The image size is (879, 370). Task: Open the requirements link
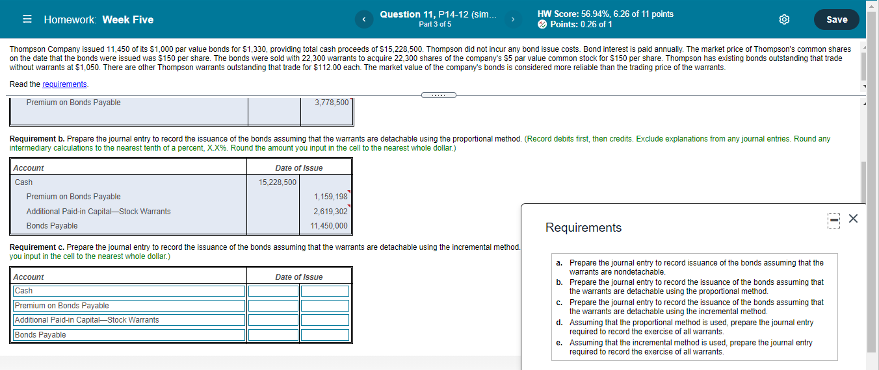coord(64,84)
